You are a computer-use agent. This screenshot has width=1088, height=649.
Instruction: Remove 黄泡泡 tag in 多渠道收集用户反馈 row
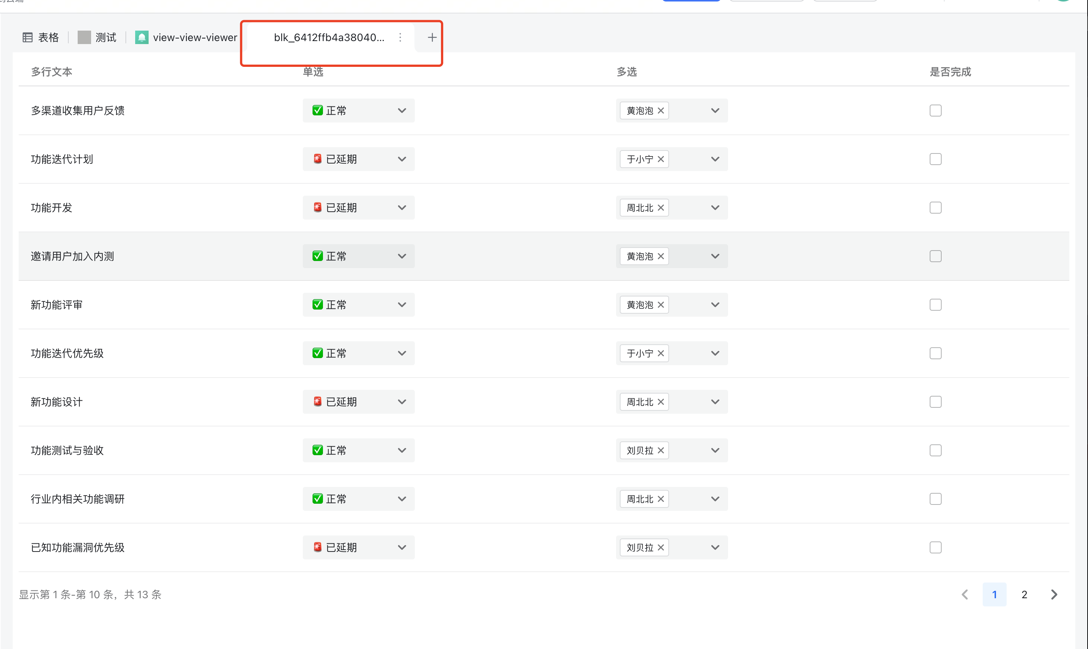(661, 111)
